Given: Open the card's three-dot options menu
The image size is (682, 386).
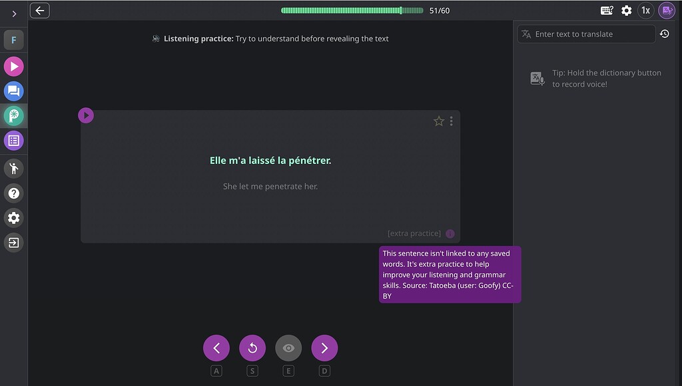Looking at the screenshot, I should coord(452,121).
